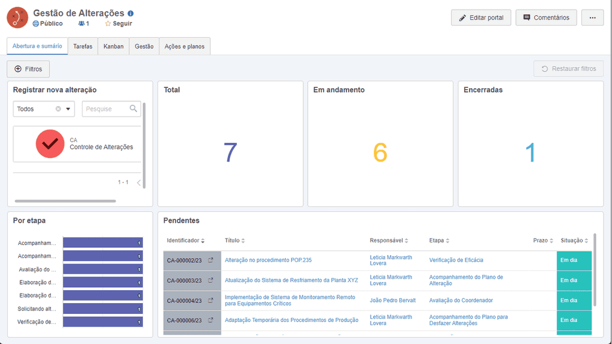Open CA-000006/23 in new window icon
The image size is (612, 344).
click(210, 320)
